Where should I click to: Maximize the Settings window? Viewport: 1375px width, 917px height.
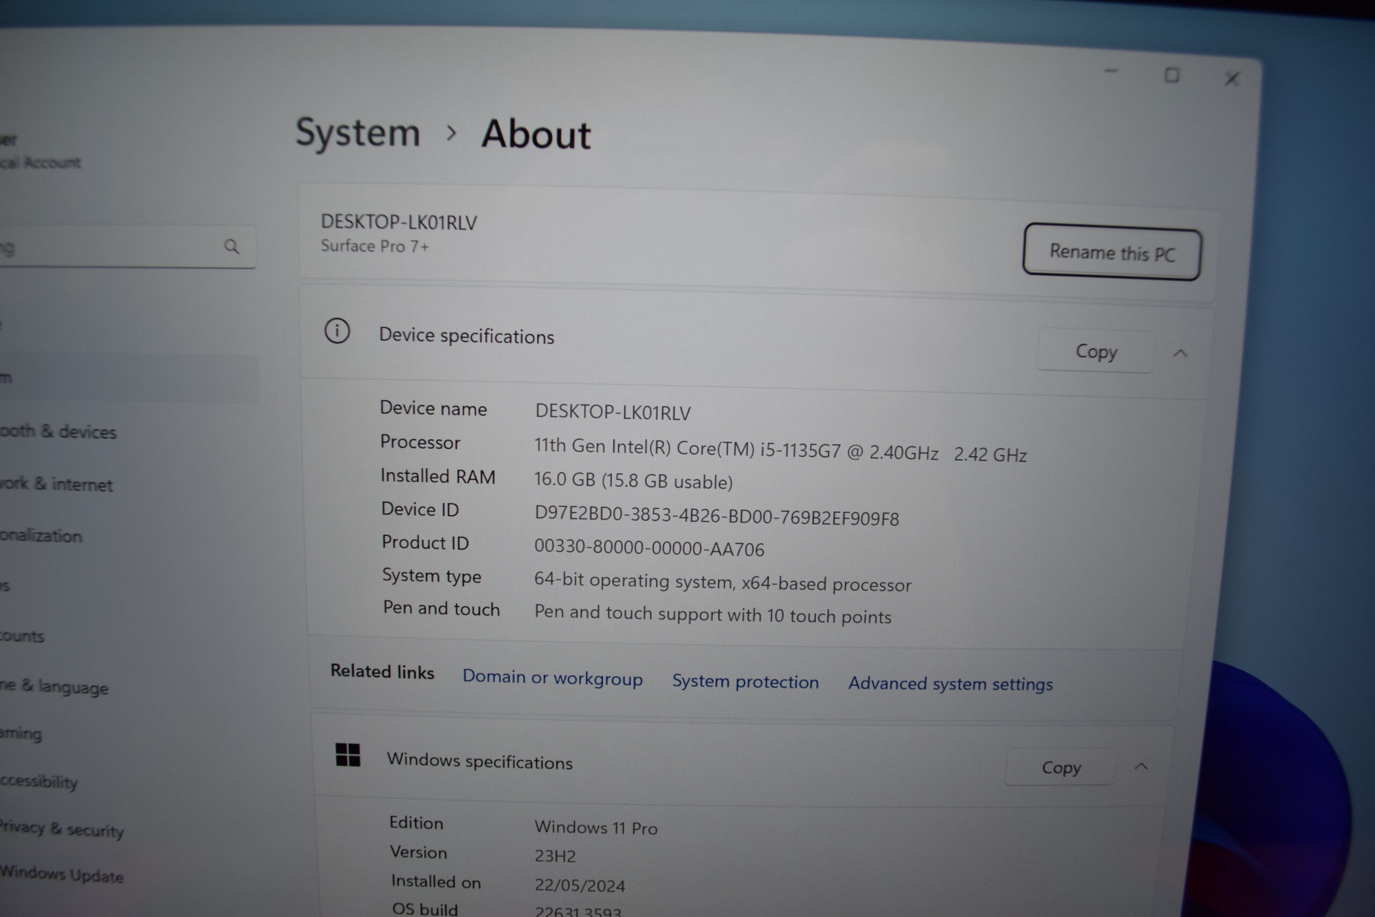[1171, 75]
